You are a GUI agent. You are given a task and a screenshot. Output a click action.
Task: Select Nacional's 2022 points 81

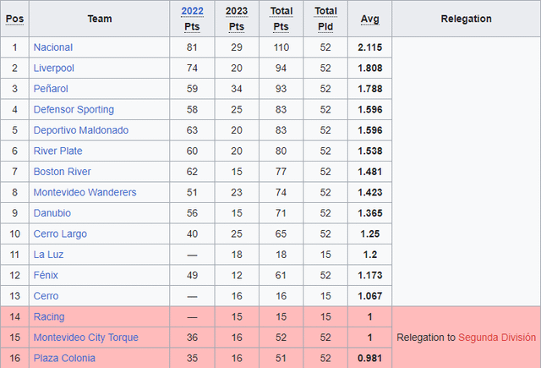tap(192, 47)
